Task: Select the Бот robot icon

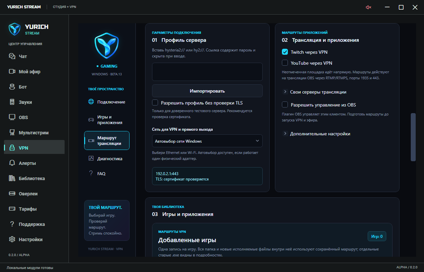Action: [12, 87]
